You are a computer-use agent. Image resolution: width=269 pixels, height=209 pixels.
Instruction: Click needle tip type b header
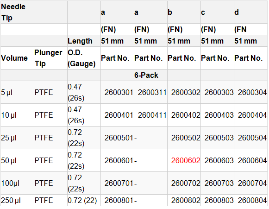[x=170, y=13]
